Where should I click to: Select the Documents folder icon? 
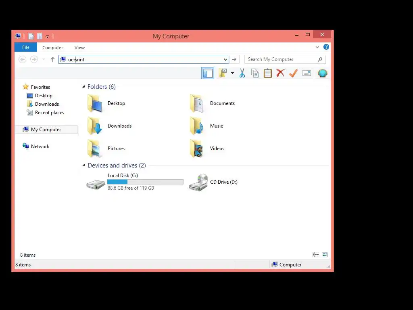click(x=197, y=103)
